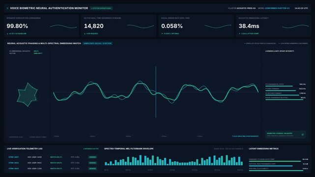Select the VOX-USER-4409 entry in the telemetry log
The height and width of the screenshot is (177, 315).
tap(34, 157)
